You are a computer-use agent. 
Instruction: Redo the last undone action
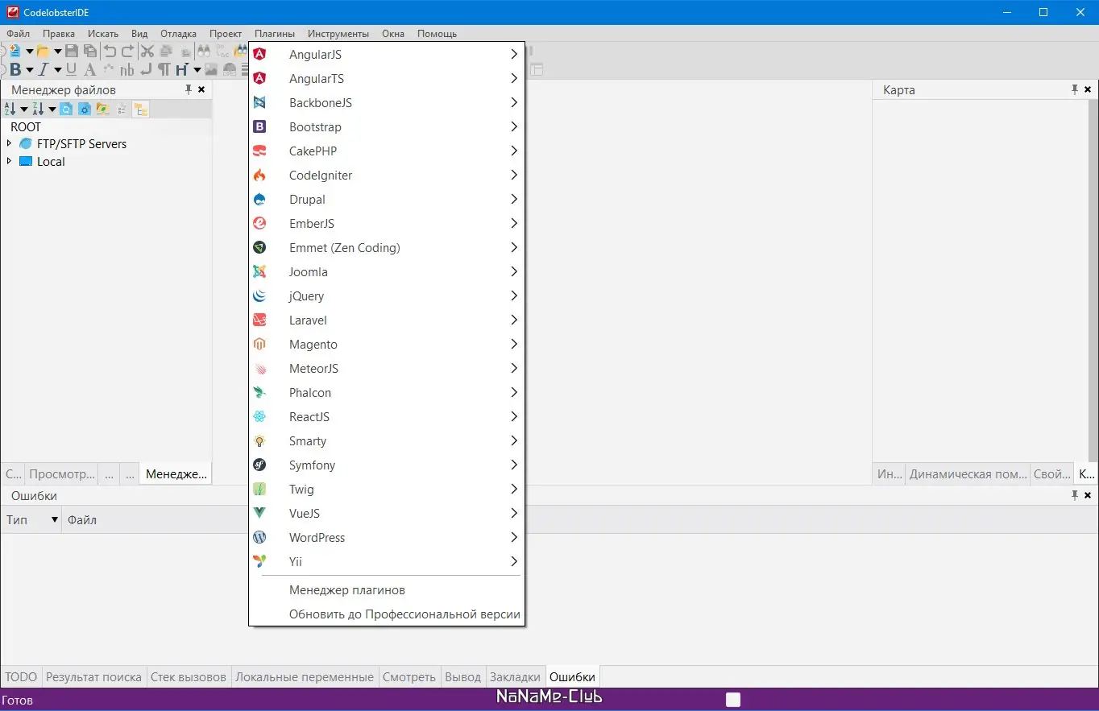pos(128,52)
